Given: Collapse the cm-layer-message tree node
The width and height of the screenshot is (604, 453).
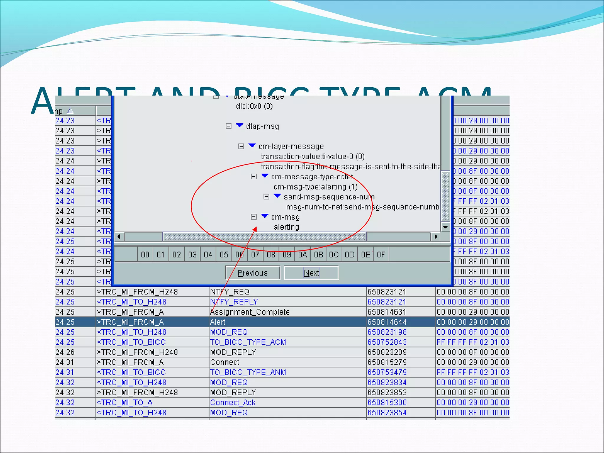Looking at the screenshot, I should click(x=241, y=146).
